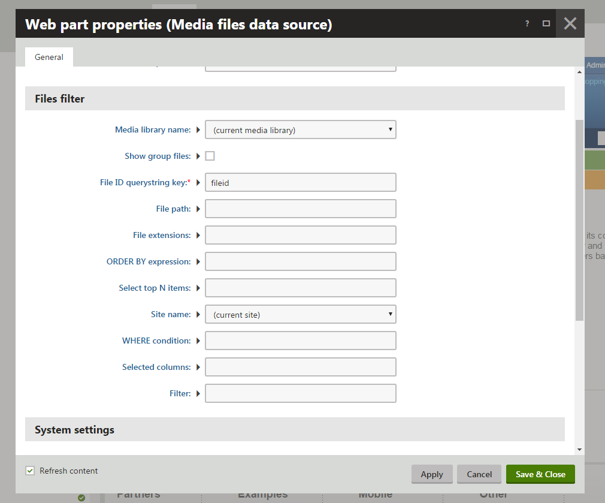Click the arrow icon beside File extensions
This screenshot has height=503, width=605.
[198, 235]
